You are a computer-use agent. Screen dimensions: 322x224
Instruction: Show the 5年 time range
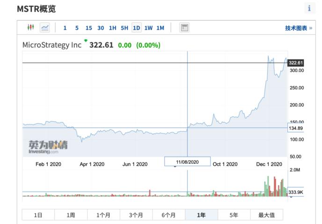(234, 215)
